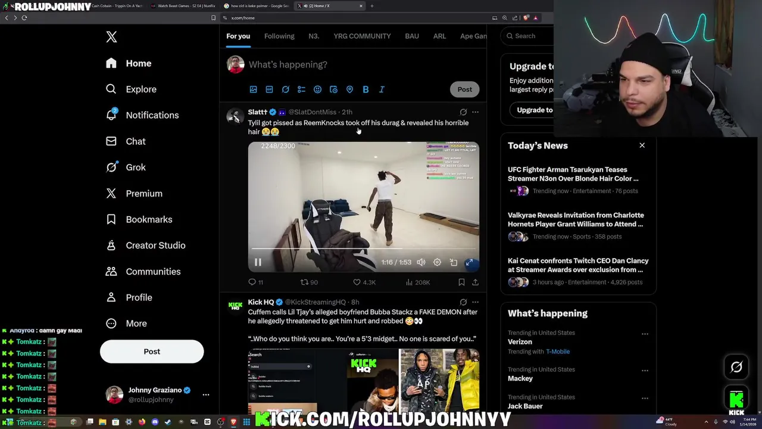Open Profile in the sidebar
Viewport: 762px width, 429px height.
click(129, 297)
